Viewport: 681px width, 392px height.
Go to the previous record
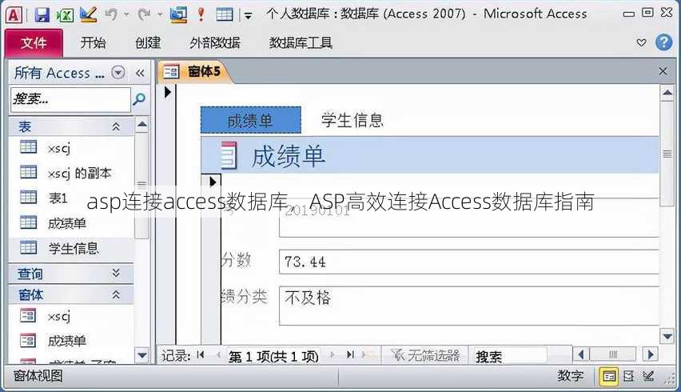click(218, 355)
